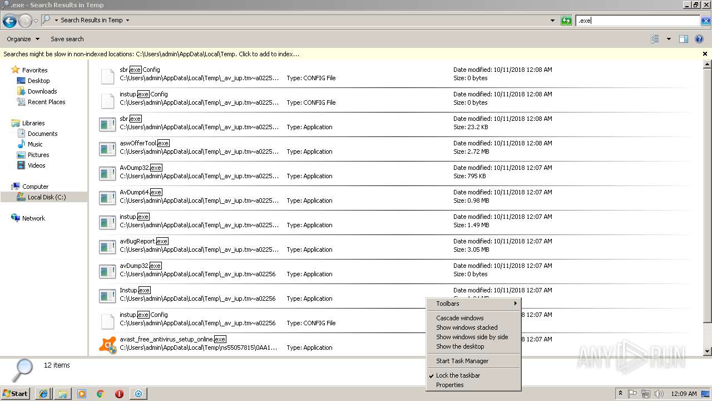
Task: Choose Show windows stacked
Action: [473, 327]
